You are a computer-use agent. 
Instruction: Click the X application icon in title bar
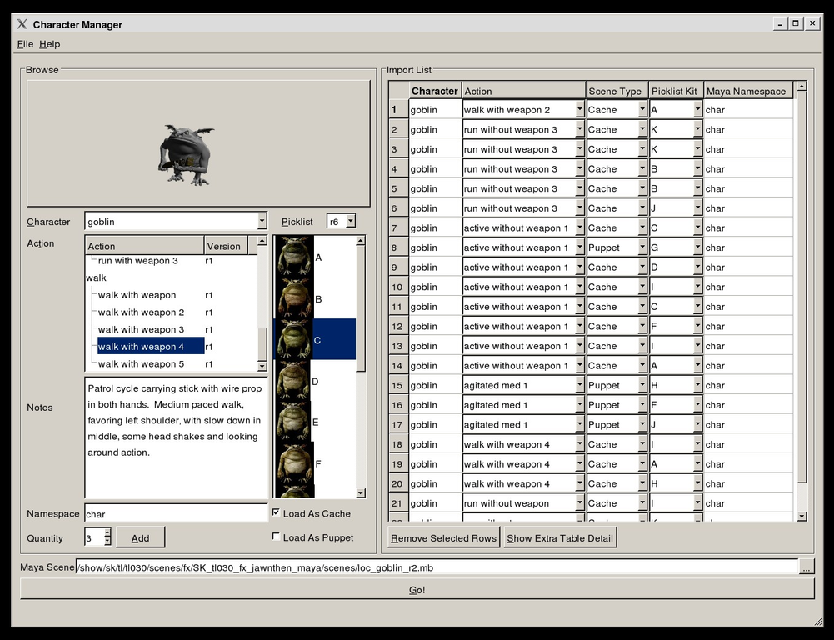(x=22, y=24)
